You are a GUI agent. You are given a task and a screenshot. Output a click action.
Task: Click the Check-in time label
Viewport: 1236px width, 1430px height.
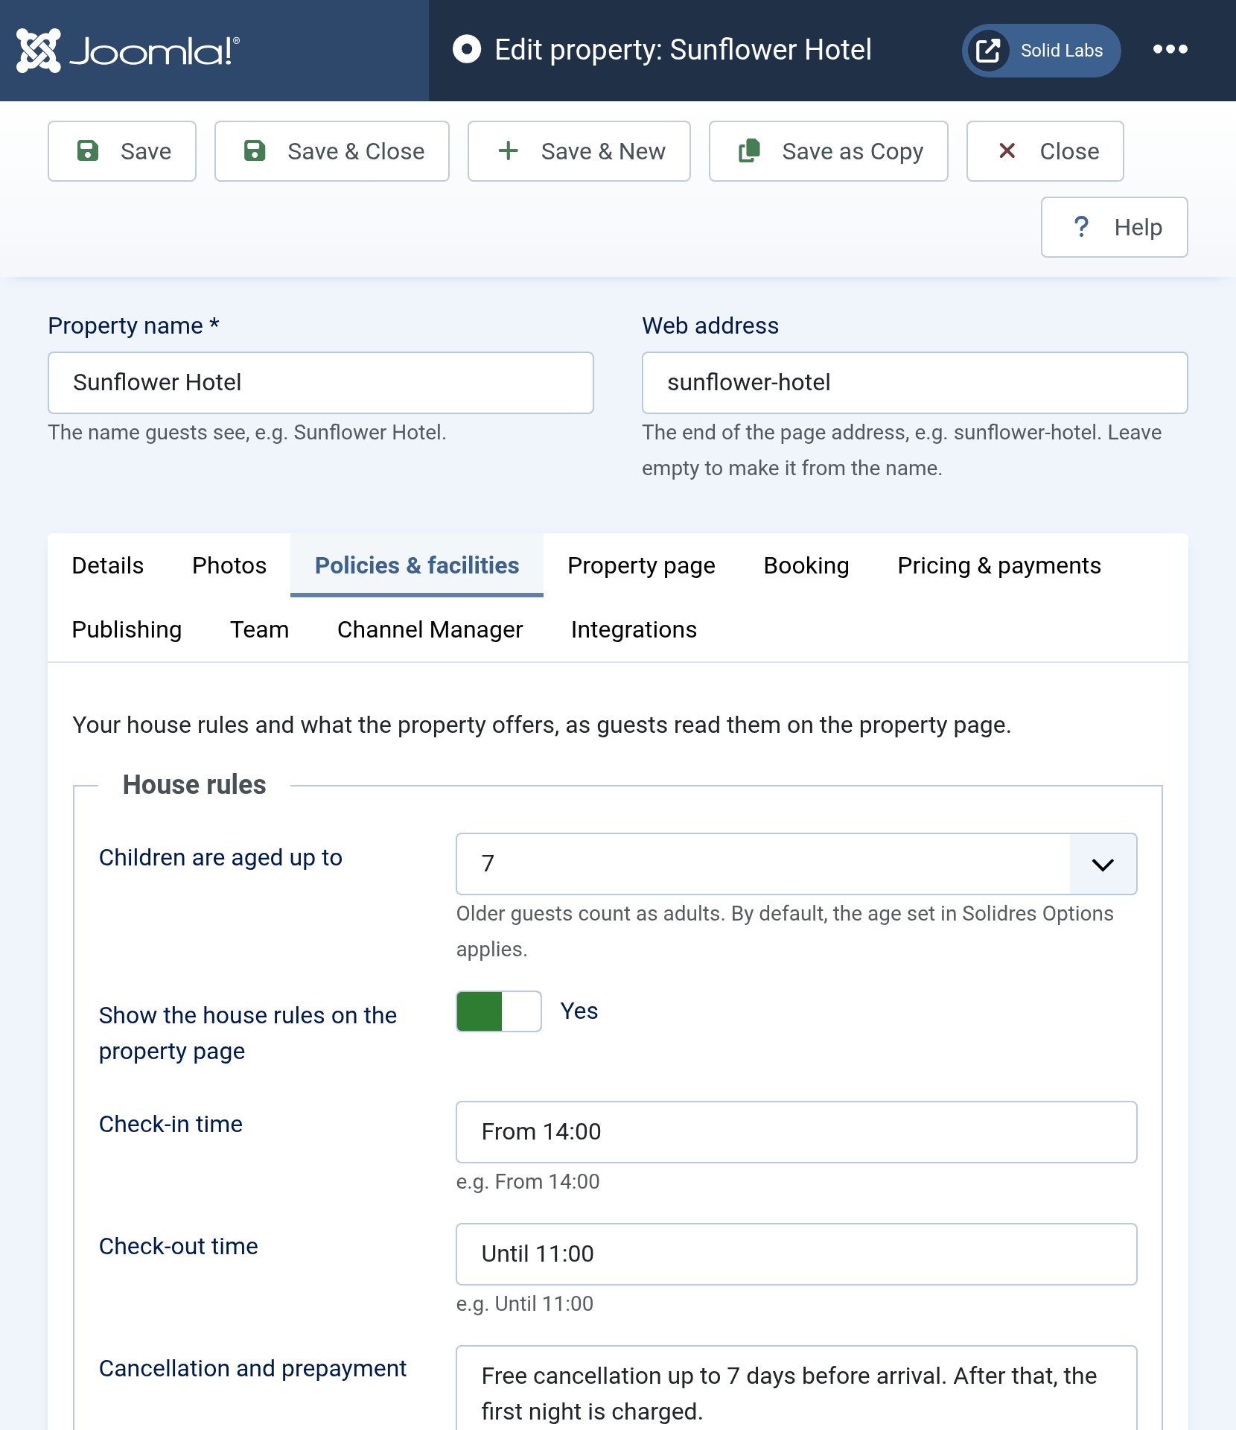(x=171, y=1124)
